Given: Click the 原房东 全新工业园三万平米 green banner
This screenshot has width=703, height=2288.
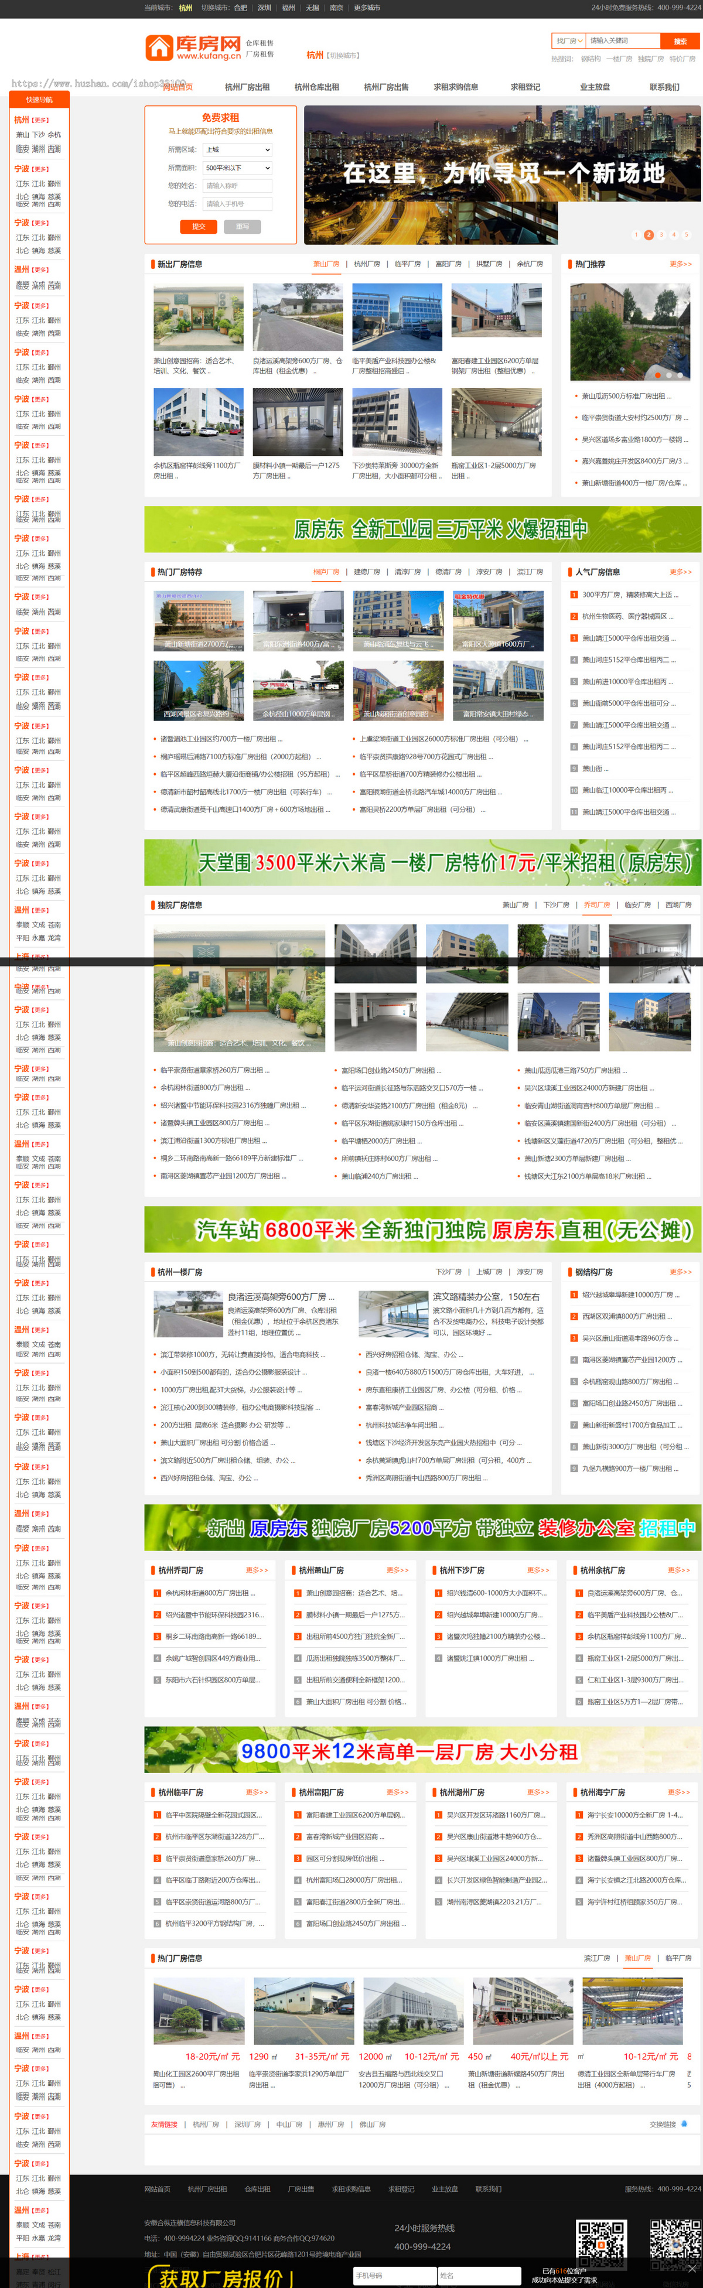Looking at the screenshot, I should tap(423, 530).
